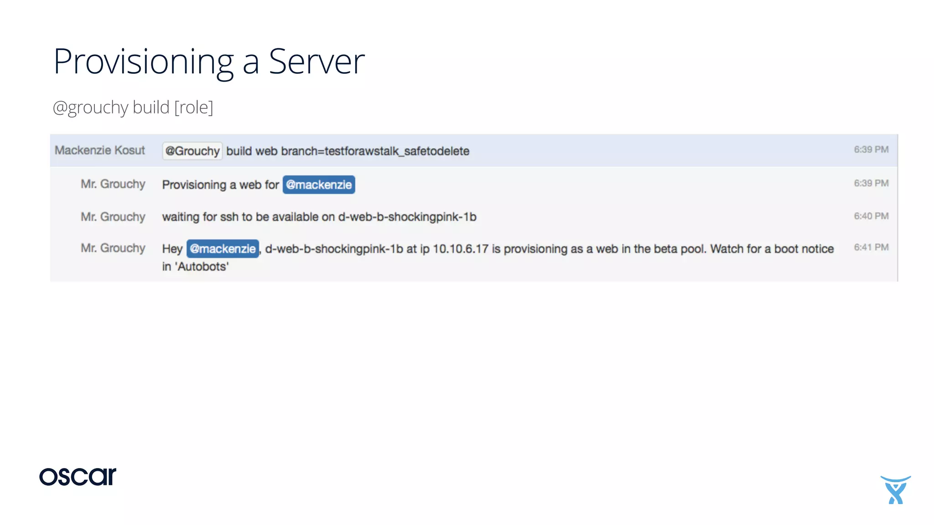
Task: Click the oscar logo
Action: tap(78, 476)
